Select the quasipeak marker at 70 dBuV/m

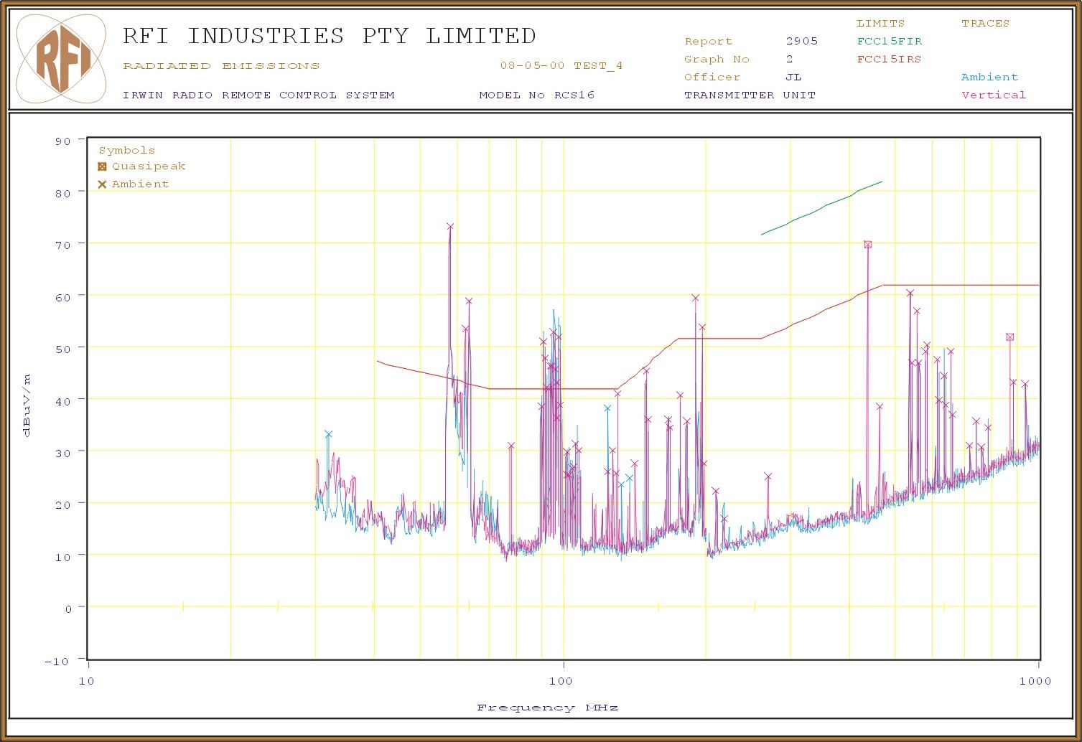click(867, 245)
